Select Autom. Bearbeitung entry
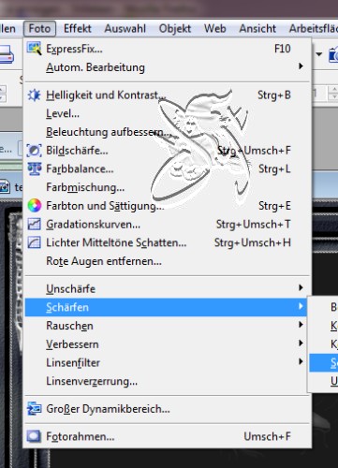 [169, 67]
